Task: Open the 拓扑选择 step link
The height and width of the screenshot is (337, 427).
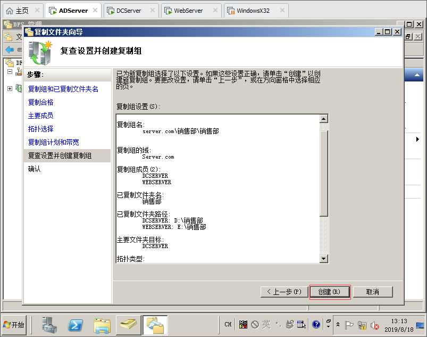Action: [x=40, y=129]
